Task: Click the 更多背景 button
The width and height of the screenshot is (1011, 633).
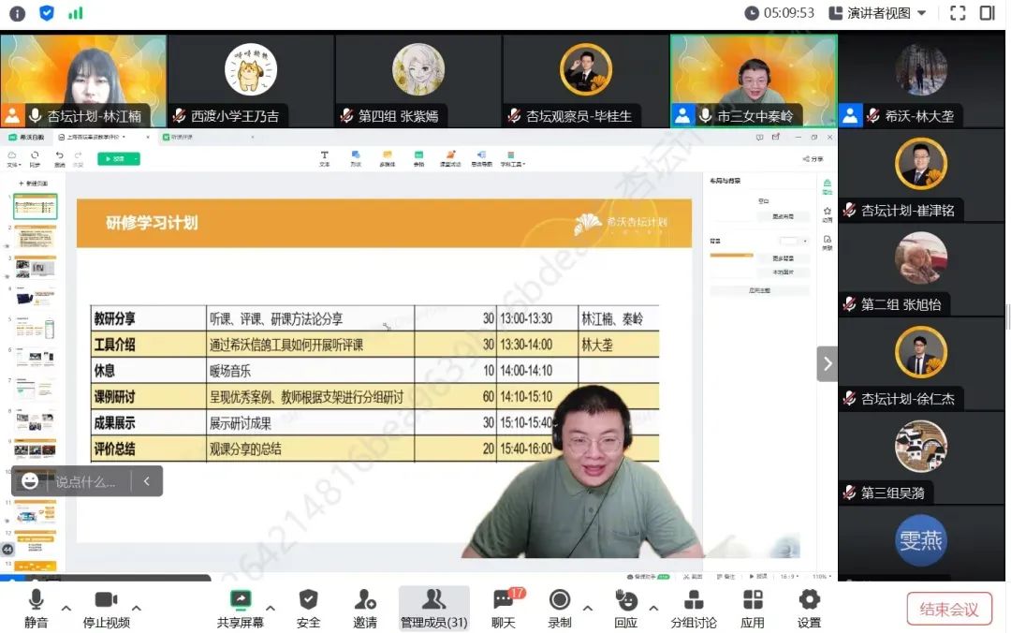Action: pyautogui.click(x=783, y=258)
